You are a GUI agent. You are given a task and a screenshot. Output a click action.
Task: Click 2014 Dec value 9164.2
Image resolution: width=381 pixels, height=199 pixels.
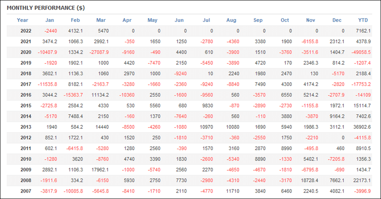pyautogui.click(x=337, y=116)
